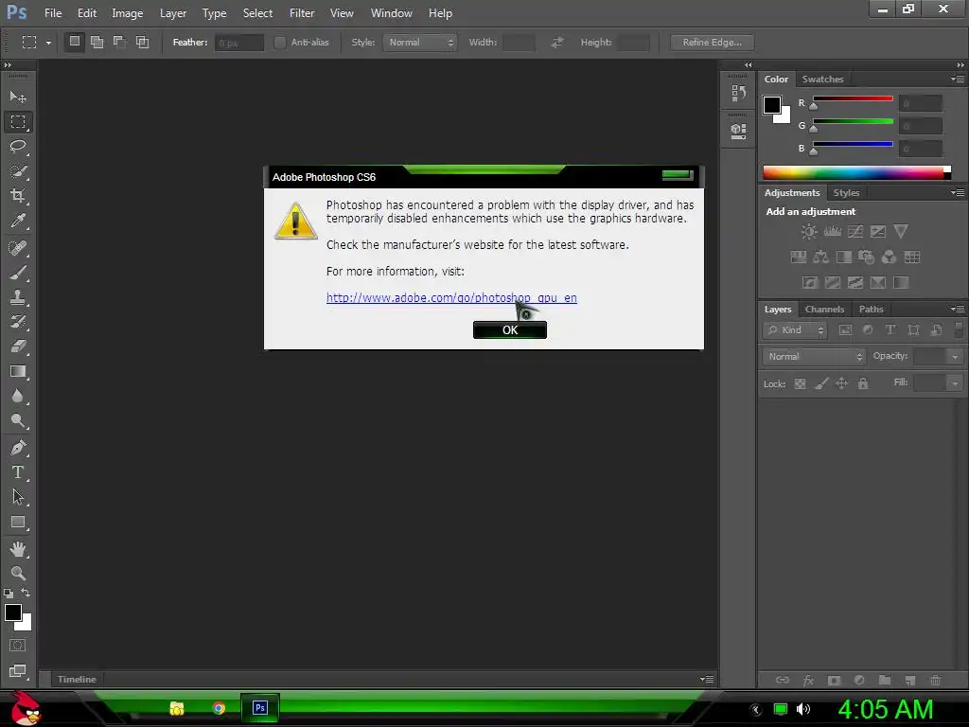969x727 pixels.
Task: Open the adobe.com photoshop gpu link
Action: click(x=451, y=298)
